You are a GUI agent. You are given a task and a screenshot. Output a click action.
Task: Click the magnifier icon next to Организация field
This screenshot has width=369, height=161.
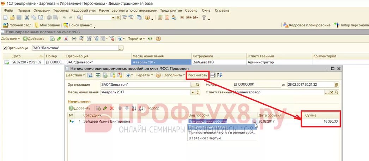[198, 85]
